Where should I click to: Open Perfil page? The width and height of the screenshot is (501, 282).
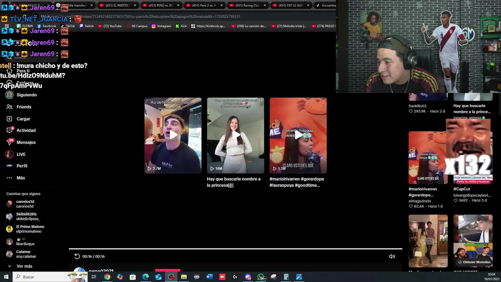(x=22, y=166)
